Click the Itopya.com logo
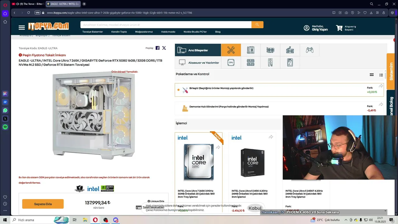This screenshot has width=398, height=224. [x=49, y=26]
